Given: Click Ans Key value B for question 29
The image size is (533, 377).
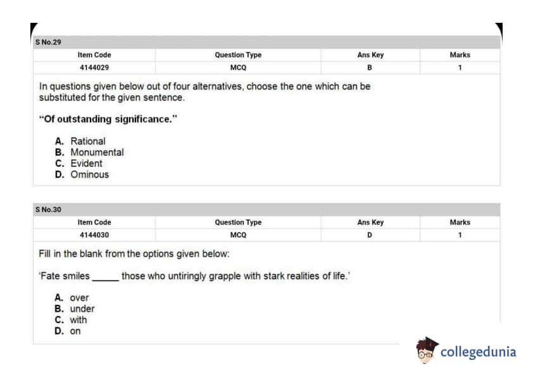Looking at the screenshot, I should (x=370, y=68).
